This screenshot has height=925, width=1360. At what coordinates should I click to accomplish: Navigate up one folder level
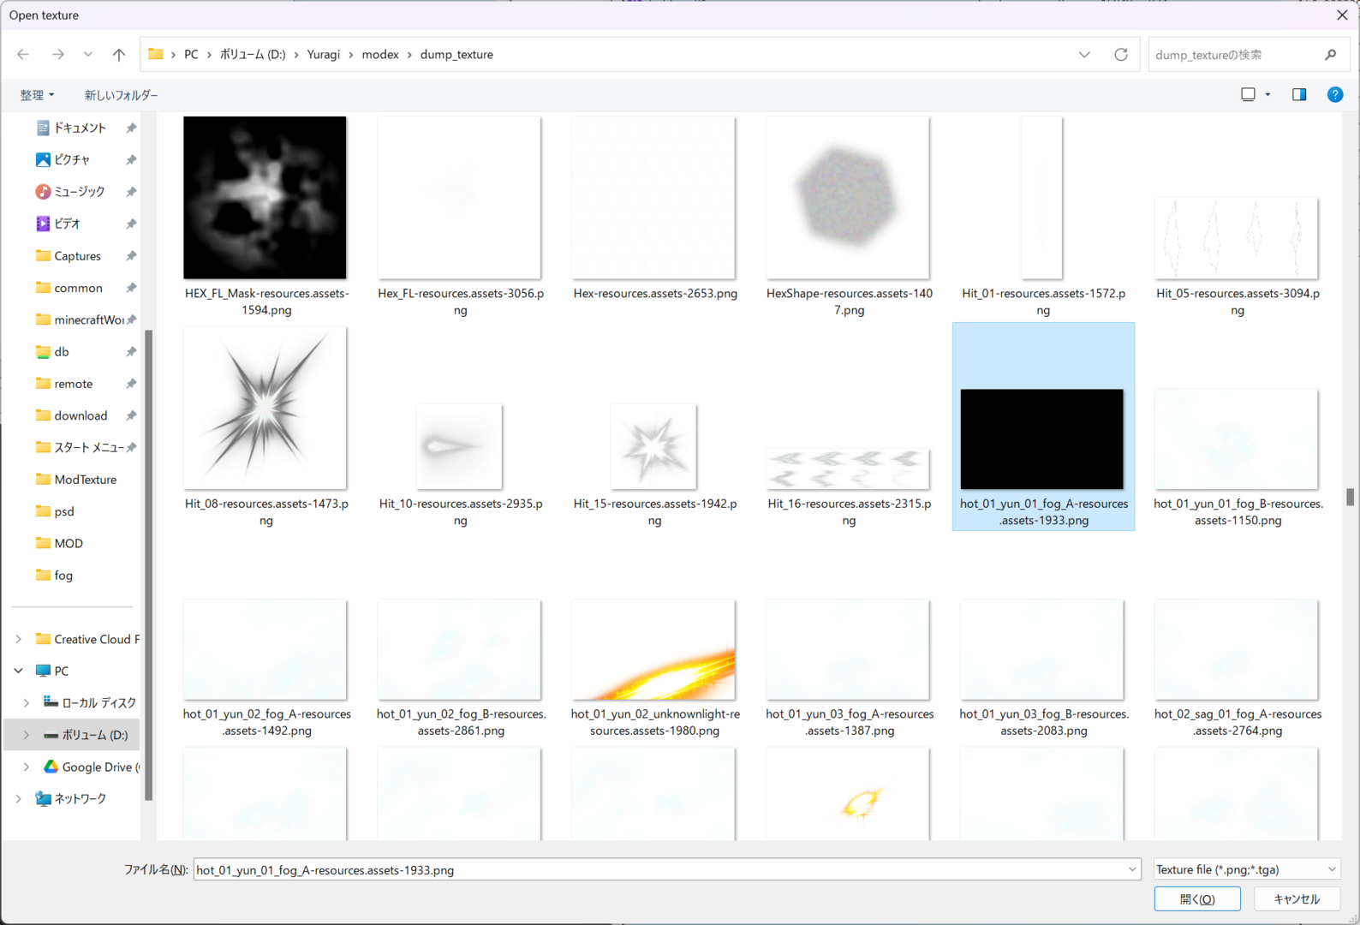click(x=119, y=54)
